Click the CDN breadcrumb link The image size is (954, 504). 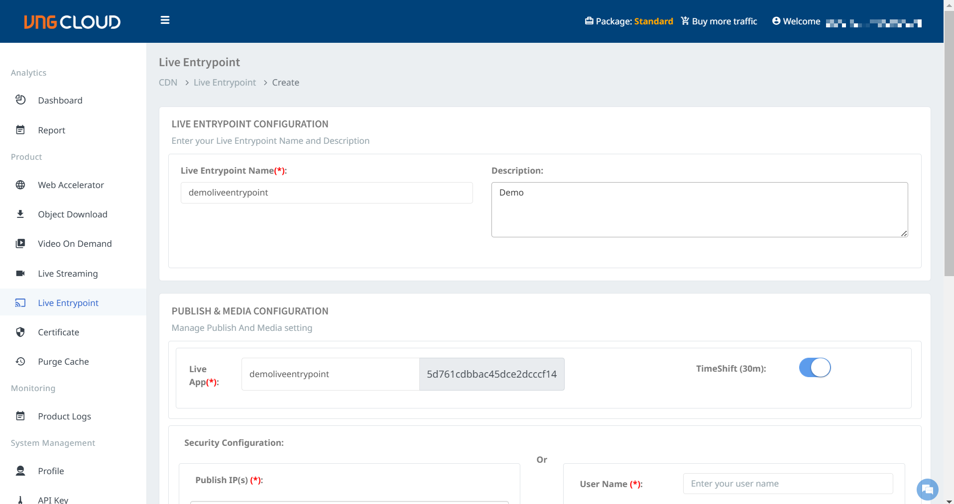(168, 83)
